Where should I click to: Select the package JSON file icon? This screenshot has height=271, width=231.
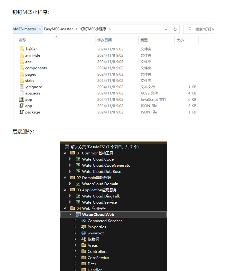(x=22, y=112)
